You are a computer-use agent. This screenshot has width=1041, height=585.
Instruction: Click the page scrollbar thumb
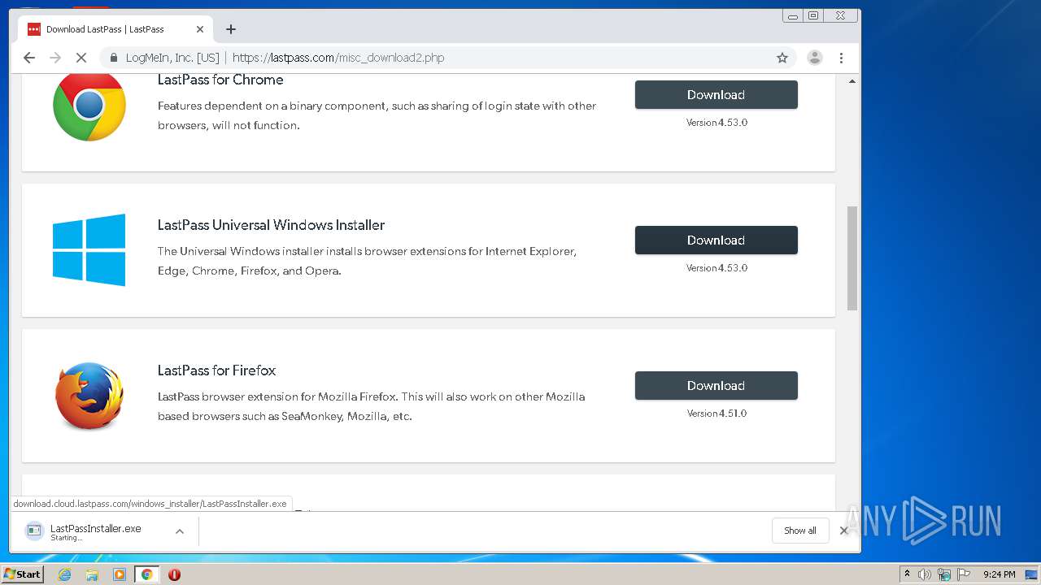click(852, 258)
